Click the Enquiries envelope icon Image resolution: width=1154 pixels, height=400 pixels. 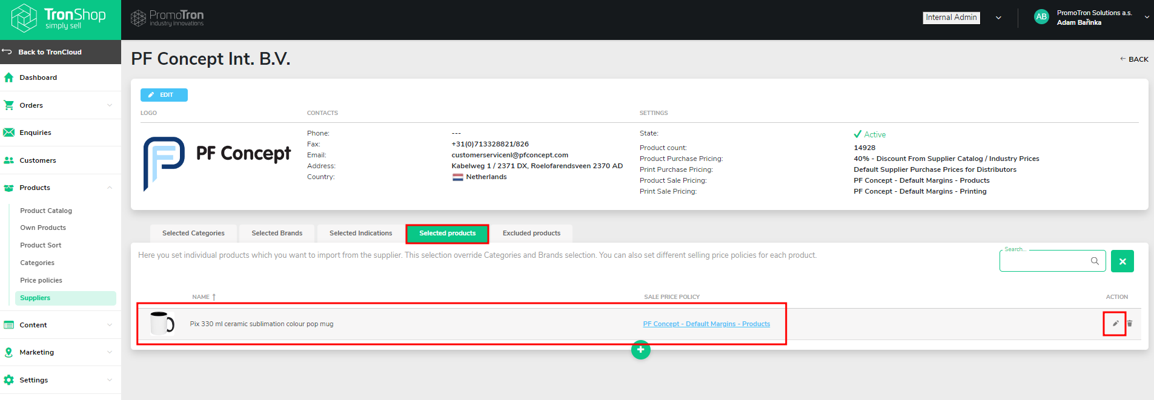click(x=8, y=133)
